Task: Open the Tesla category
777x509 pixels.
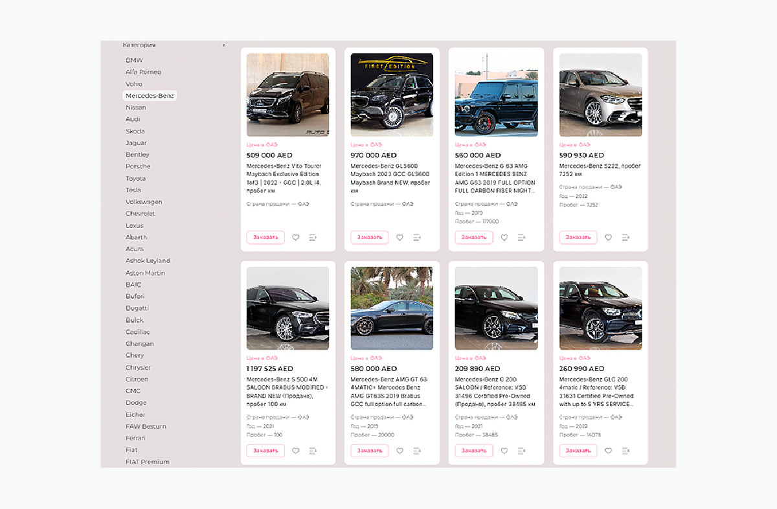Action: 133,190
